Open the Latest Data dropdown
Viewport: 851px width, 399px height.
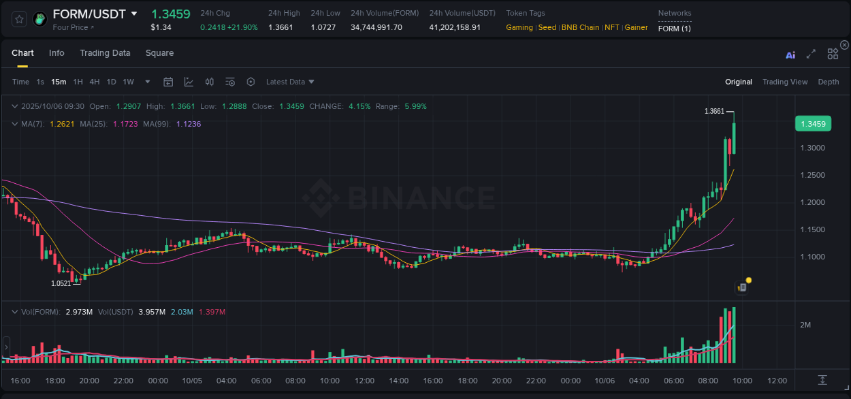(x=289, y=82)
